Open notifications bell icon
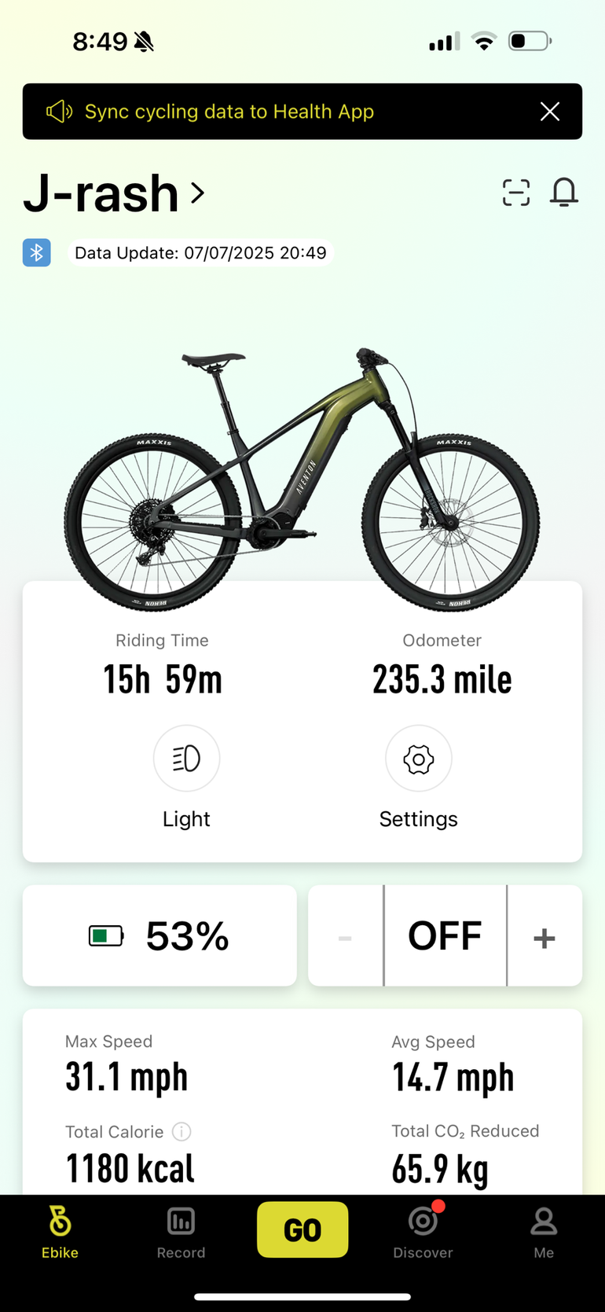605x1312 pixels. (564, 193)
